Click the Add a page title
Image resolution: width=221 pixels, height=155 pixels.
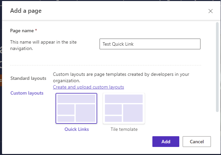click(x=26, y=11)
